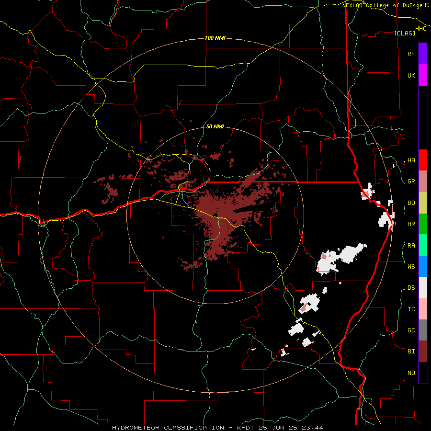
Task: Click the HR green legend color swatch
Action: tap(423, 224)
